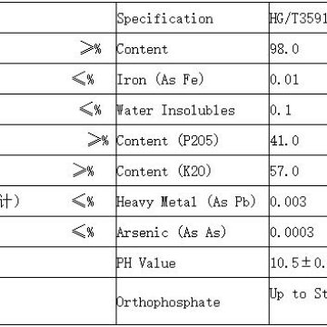Click the PH Value cell
This screenshot has height=327, width=327.
[x=193, y=263]
